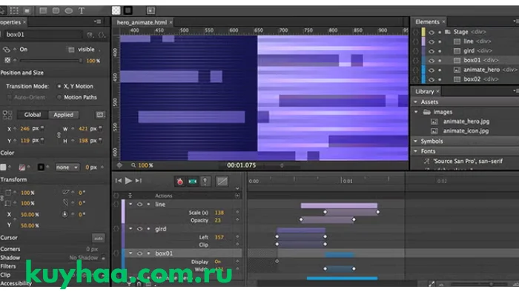
Task: Collapse the Assets section in Library
Action: tap(415, 102)
